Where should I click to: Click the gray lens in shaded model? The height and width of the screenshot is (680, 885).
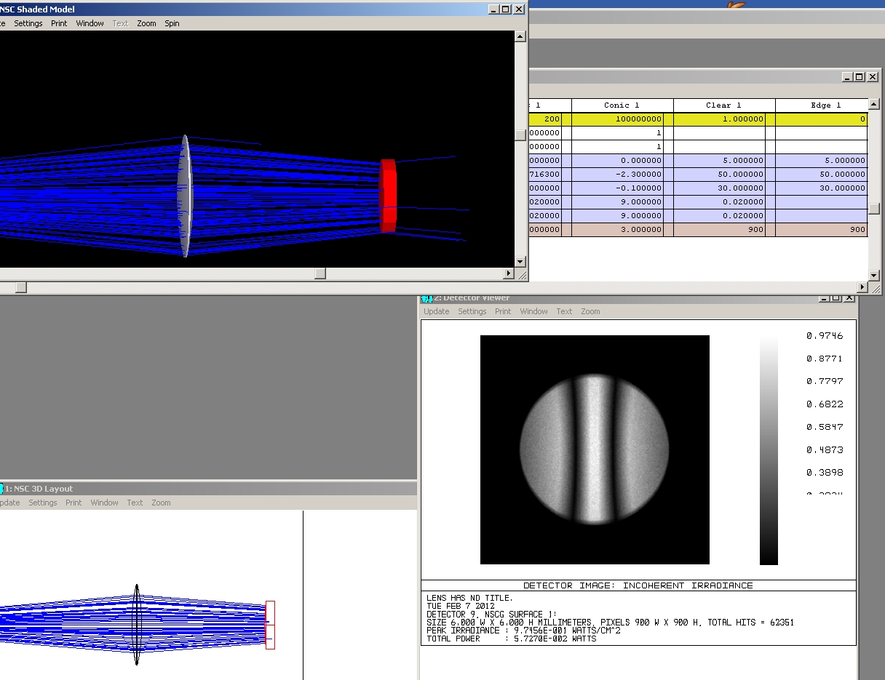tap(186, 196)
